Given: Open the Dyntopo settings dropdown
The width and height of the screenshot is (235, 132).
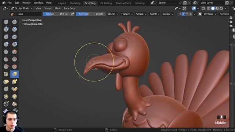Looking at the screenshot, I should (210, 14).
